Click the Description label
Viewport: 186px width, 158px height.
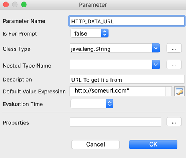click(17, 79)
